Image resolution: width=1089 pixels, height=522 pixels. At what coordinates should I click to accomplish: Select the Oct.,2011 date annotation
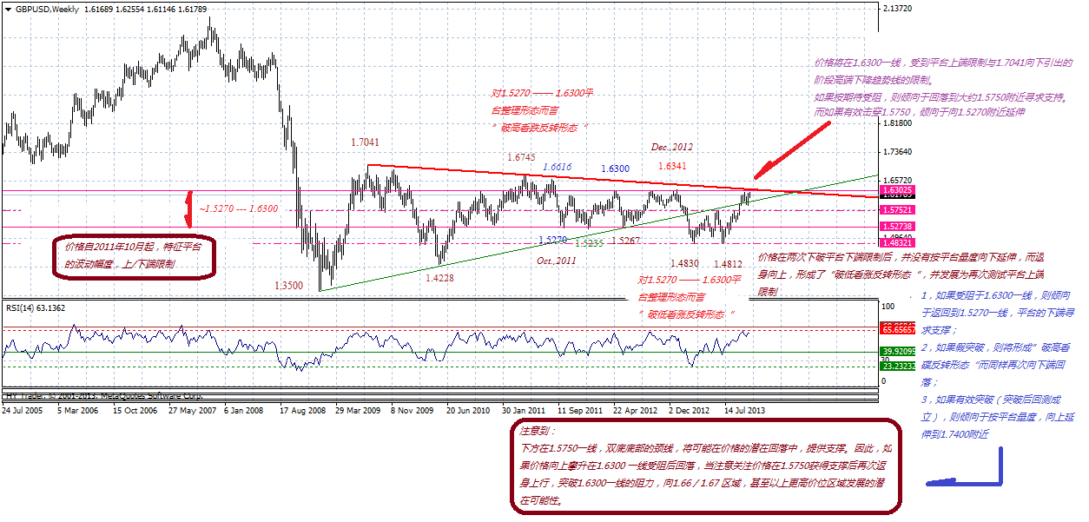[x=556, y=261]
